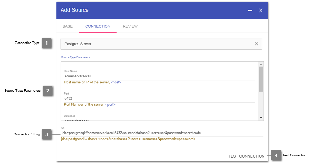Image resolution: width=312 pixels, height=167 pixels.
Task: Open the Postgres Server connection type dropdown
Action: pos(155,44)
